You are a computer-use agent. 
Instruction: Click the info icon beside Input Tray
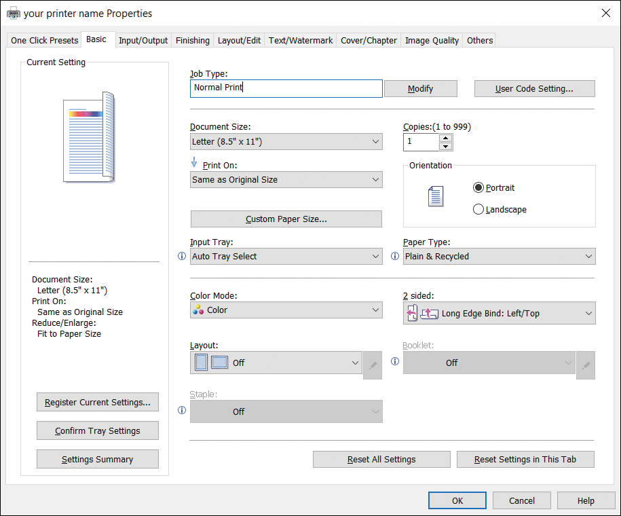click(x=181, y=257)
